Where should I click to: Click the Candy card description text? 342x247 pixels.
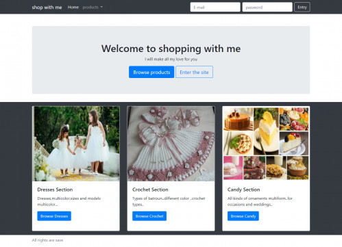[260, 201]
